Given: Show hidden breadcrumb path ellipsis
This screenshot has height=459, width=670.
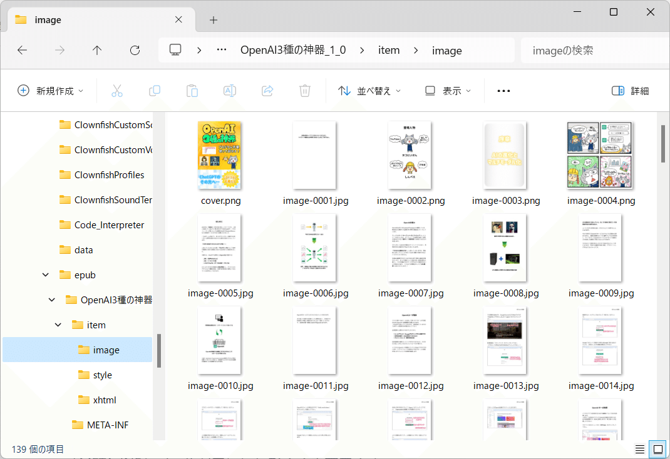Looking at the screenshot, I should point(221,50).
